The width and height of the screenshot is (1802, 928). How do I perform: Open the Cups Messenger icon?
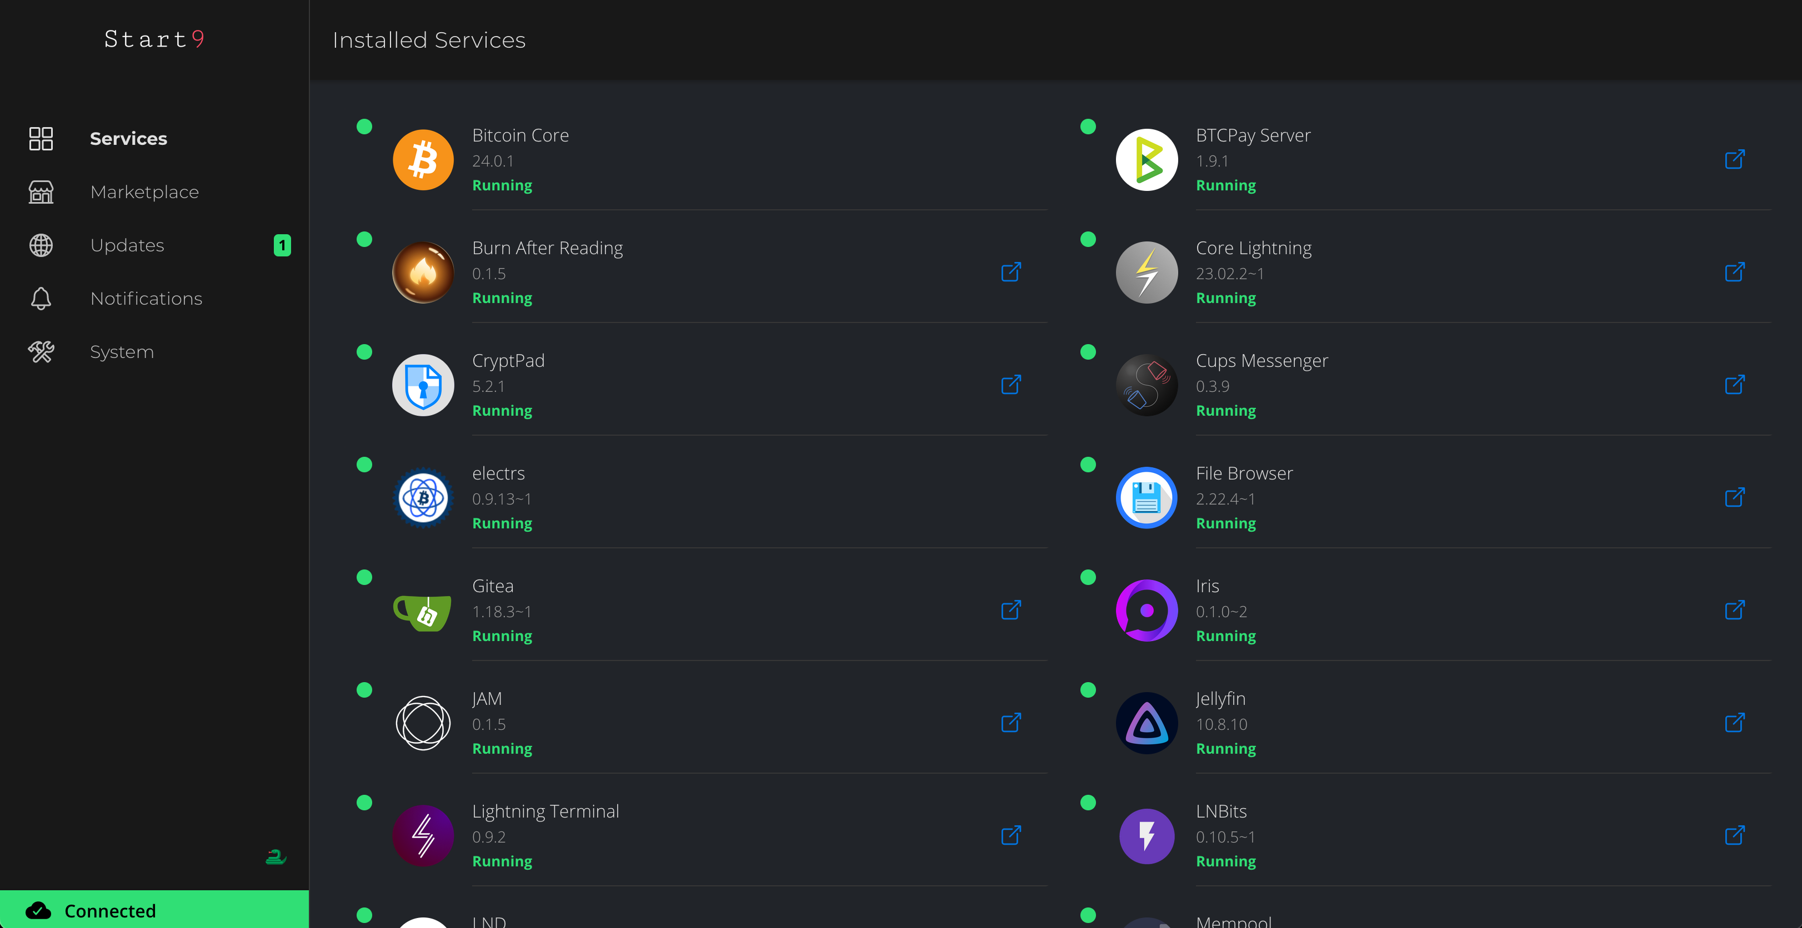1147,385
